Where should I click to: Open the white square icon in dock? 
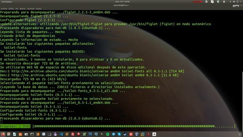tap(154, 134)
